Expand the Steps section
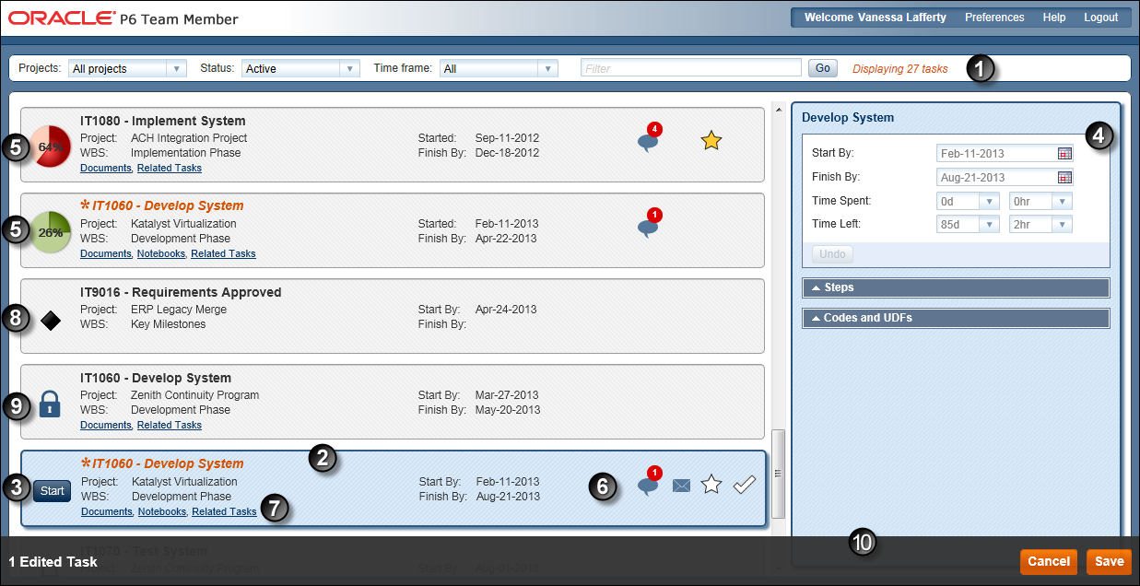The height and width of the screenshot is (586, 1140). pos(956,287)
